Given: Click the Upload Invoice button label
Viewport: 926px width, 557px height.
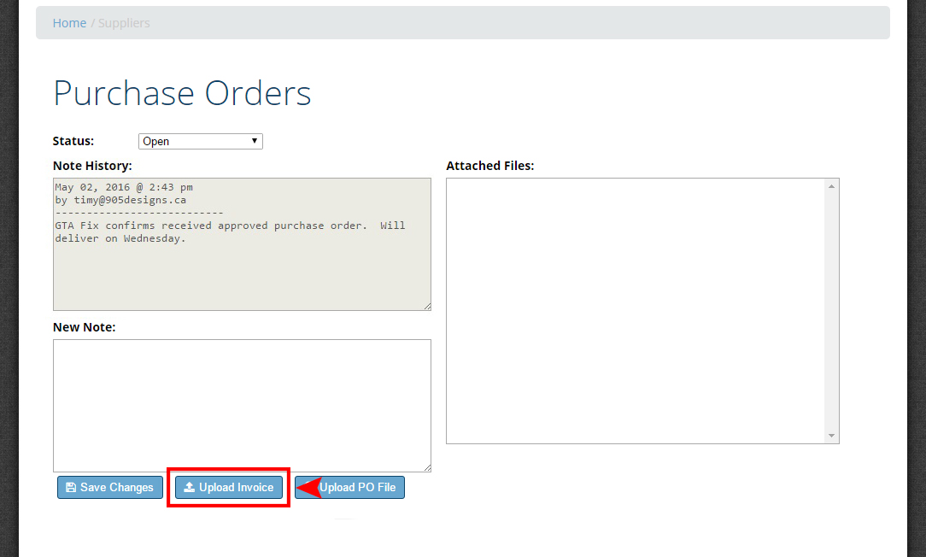Looking at the screenshot, I should (x=236, y=488).
